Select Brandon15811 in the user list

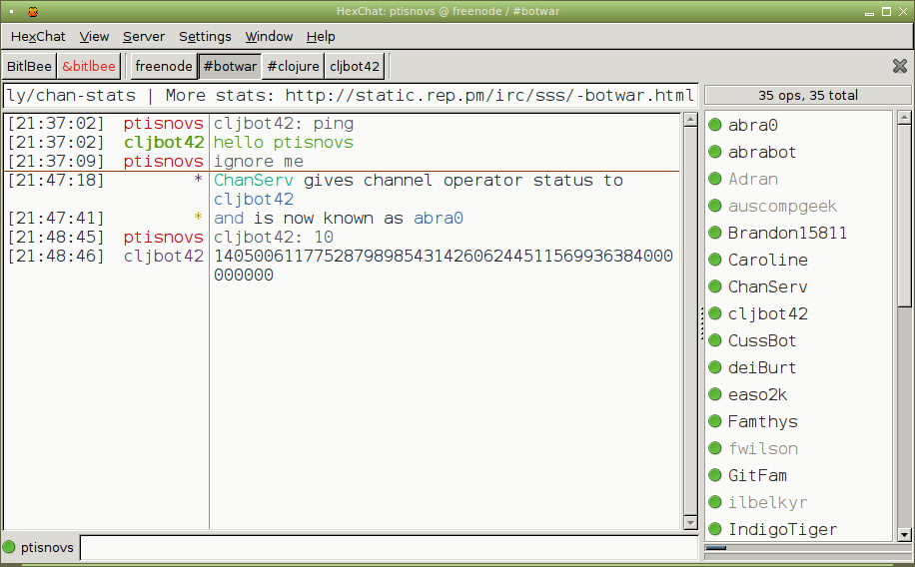(x=787, y=233)
